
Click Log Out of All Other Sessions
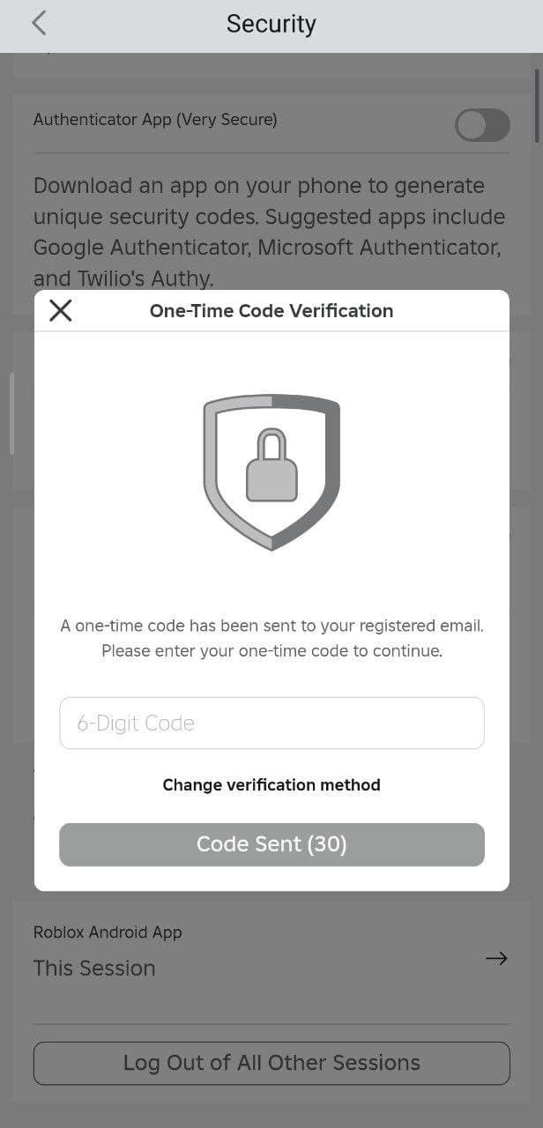tap(271, 1063)
